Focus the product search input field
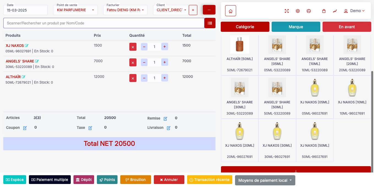The image size is (374, 187). pos(104,23)
